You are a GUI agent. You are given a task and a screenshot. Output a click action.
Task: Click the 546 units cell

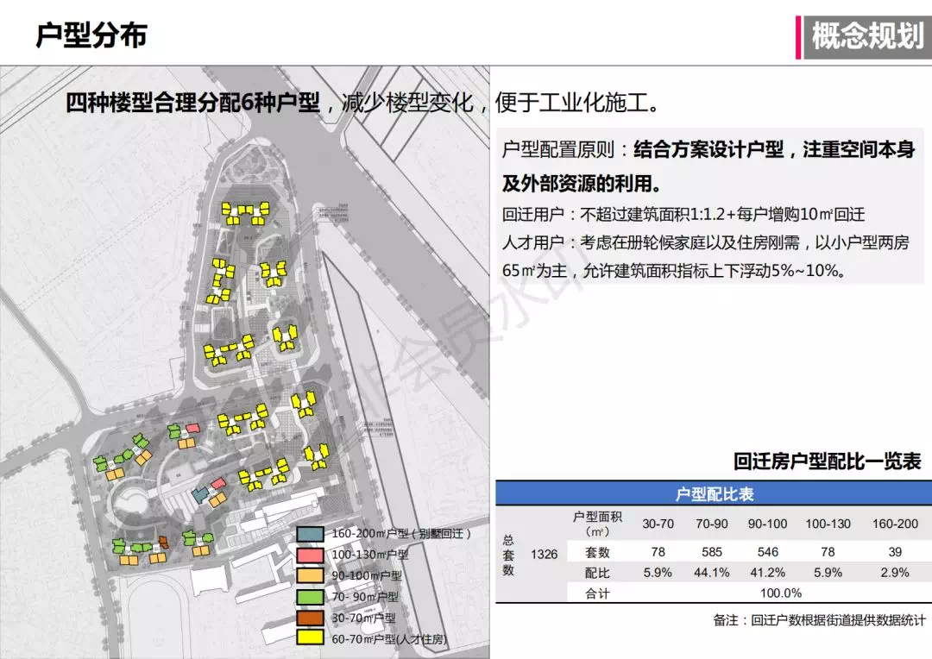coord(767,552)
